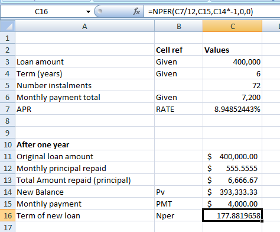Click the 'After one year' heading cell
This screenshot has width=280, height=232.
pos(84,144)
